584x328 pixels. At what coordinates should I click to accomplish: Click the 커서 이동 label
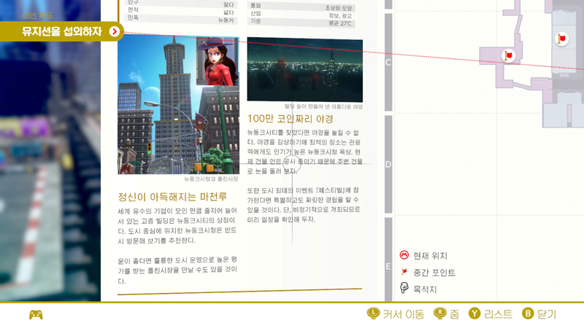pos(404,314)
